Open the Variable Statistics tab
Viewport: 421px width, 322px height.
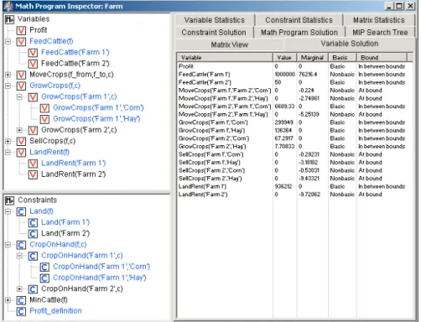[x=215, y=20]
